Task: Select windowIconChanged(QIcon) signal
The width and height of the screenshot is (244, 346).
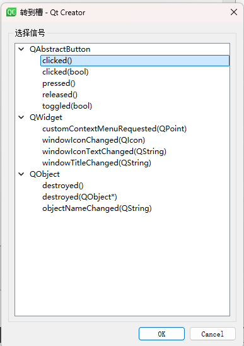Action: 93,140
